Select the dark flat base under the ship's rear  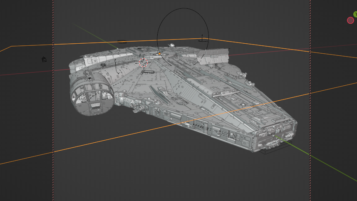coord(276,147)
